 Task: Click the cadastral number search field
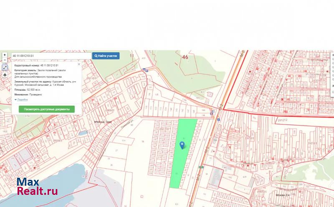tap(51, 56)
